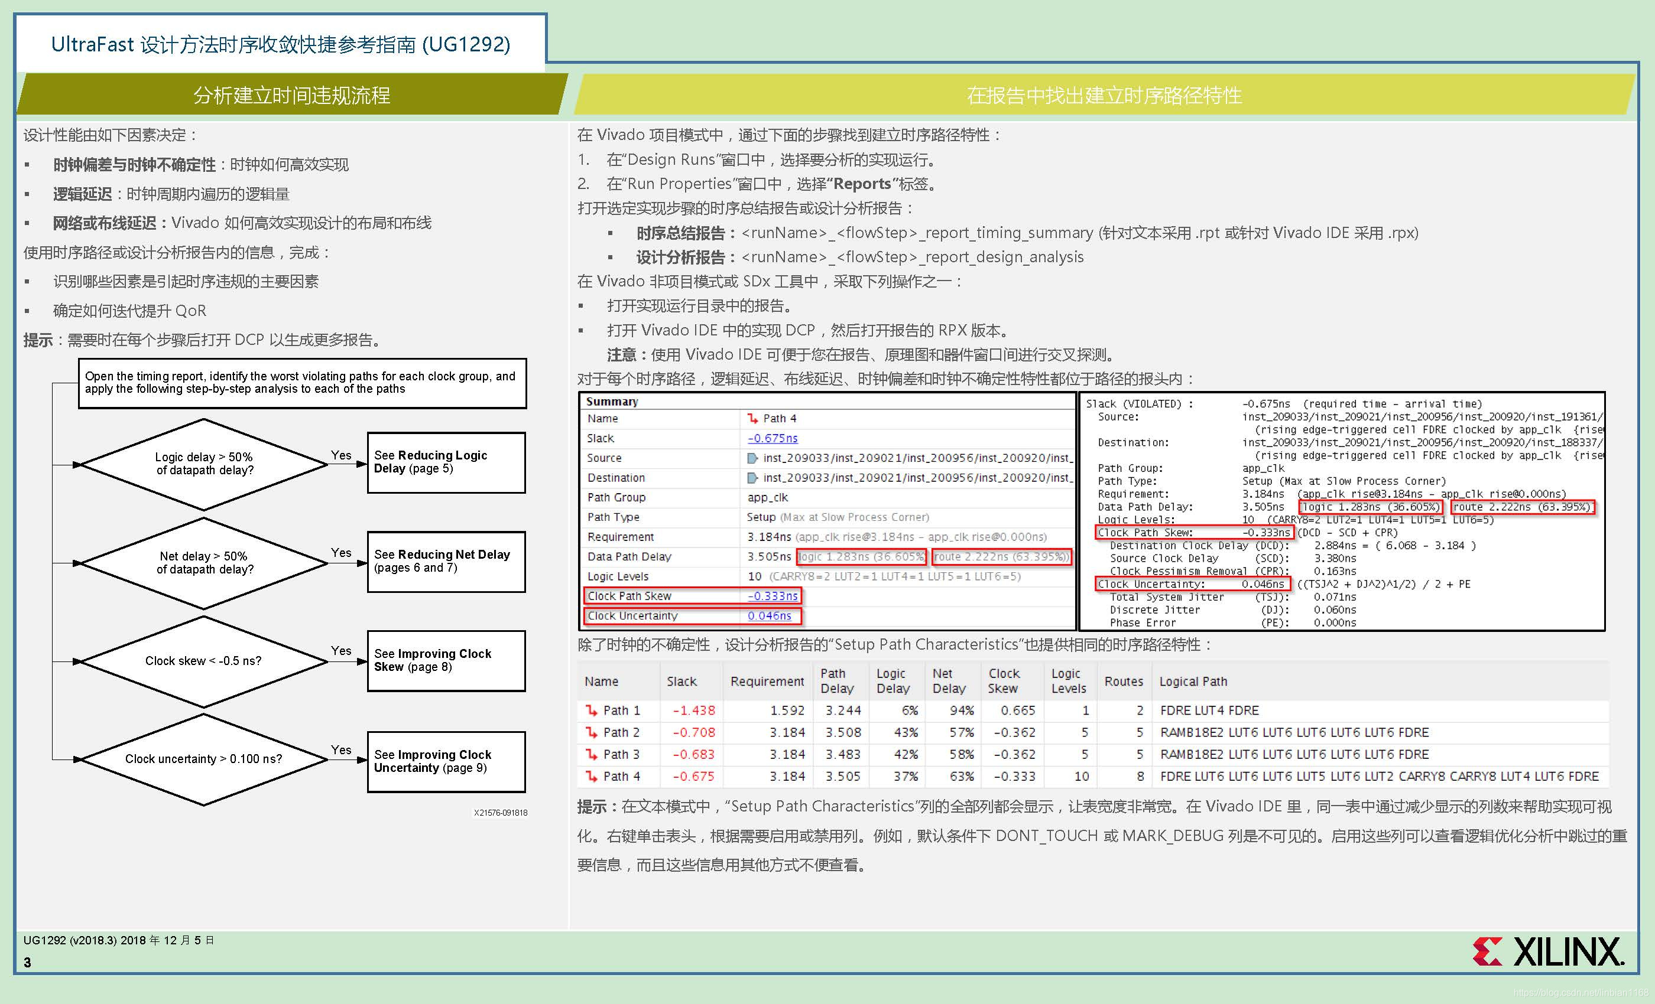1655x1004 pixels.
Task: Open the -0.333ns clock path skew link
Action: click(773, 596)
